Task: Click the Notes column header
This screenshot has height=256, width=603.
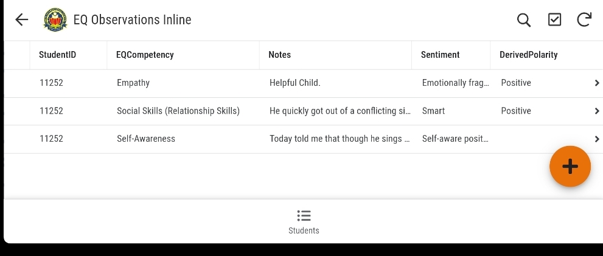Action: (x=279, y=55)
